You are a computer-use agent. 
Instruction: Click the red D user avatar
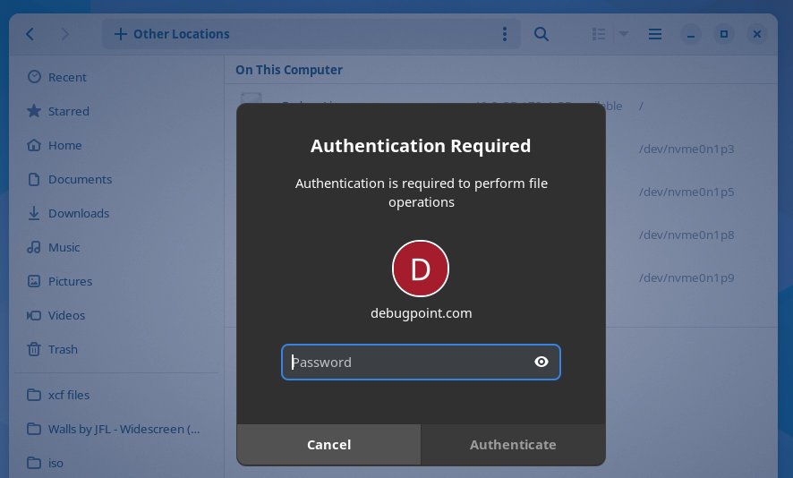tap(421, 269)
